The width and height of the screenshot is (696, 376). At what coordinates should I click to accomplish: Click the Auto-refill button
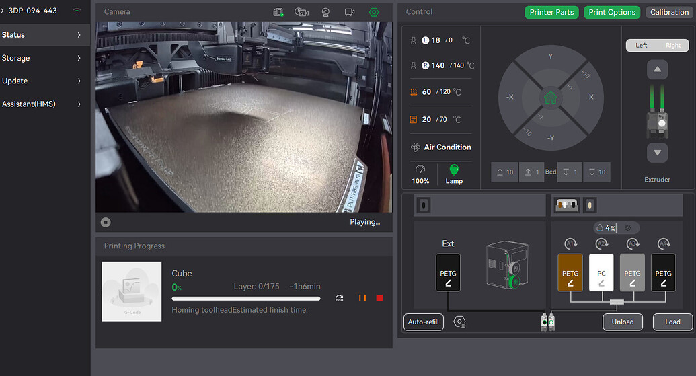click(424, 322)
